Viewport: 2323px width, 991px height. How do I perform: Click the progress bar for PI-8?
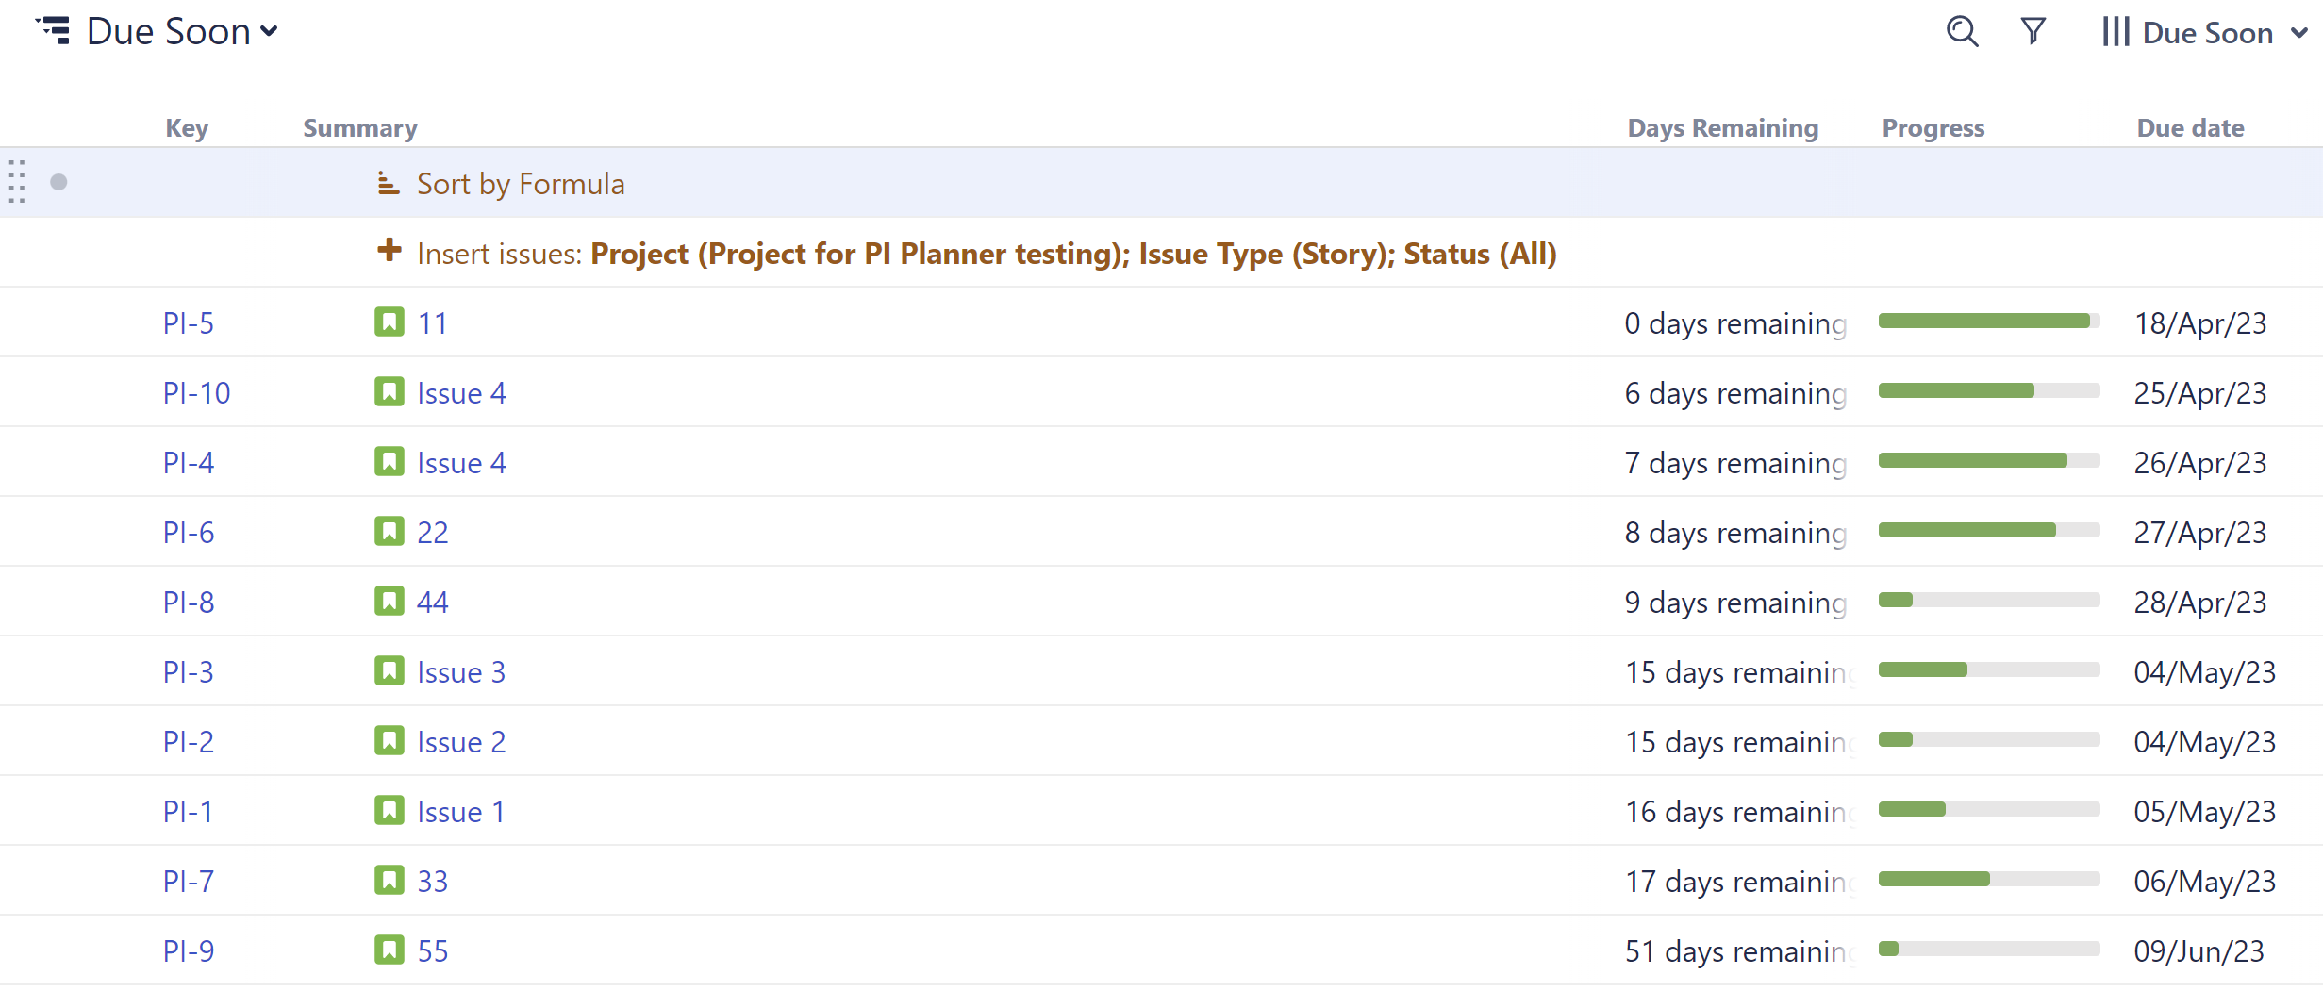(x=1988, y=601)
